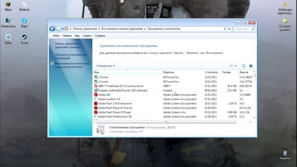The width and height of the screenshot is (297, 167).
Task: Click the horizontal scrollbar thumb
Action: click(166, 122)
